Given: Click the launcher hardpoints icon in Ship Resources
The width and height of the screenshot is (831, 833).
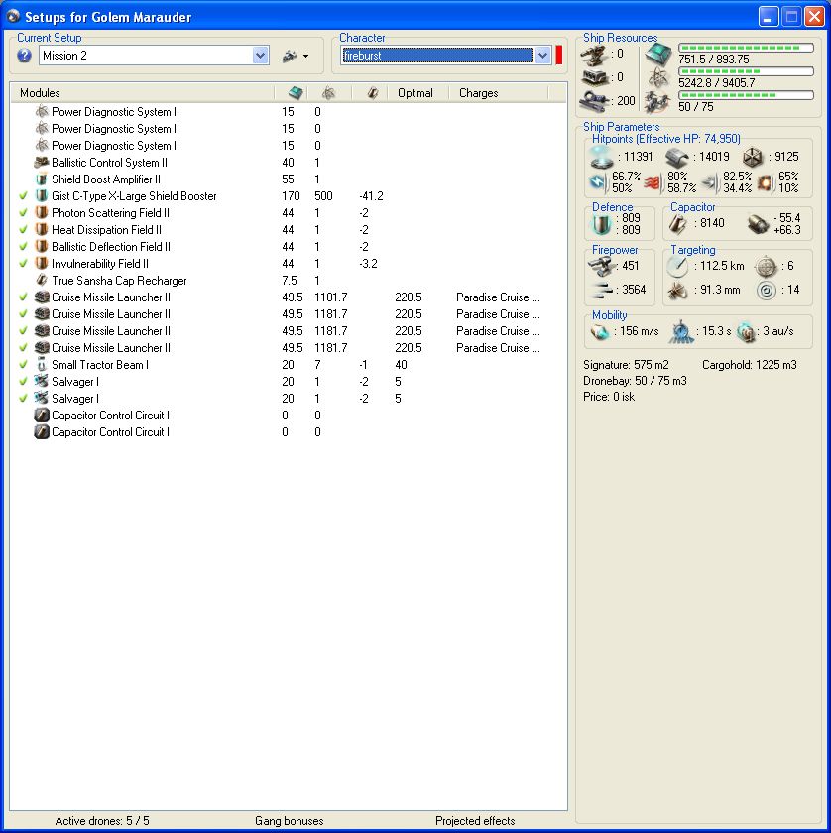Looking at the screenshot, I should point(595,77).
